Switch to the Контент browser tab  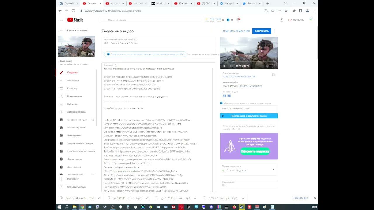[183, 3]
